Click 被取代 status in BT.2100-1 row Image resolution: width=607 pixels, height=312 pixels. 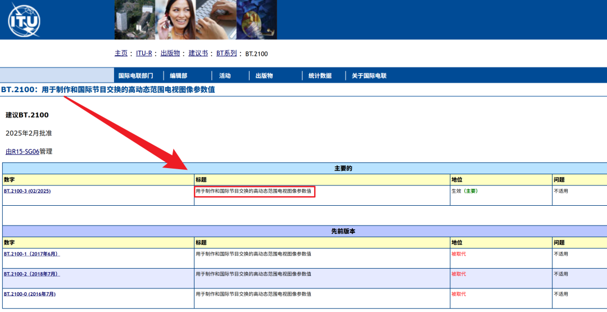(459, 254)
